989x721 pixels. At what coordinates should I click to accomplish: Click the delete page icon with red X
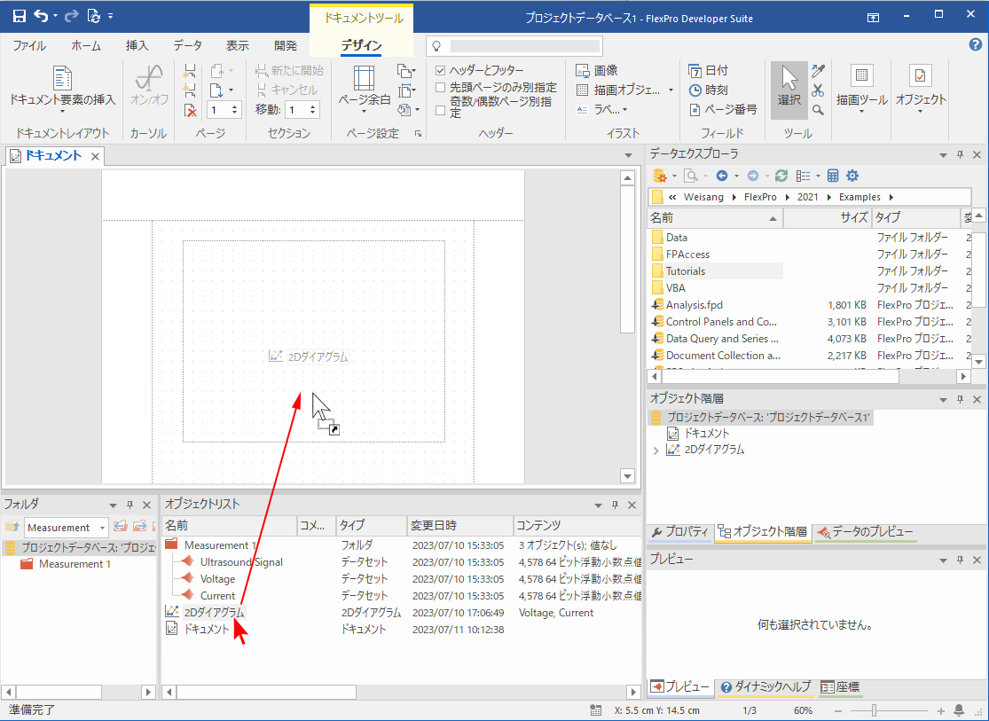coord(190,110)
